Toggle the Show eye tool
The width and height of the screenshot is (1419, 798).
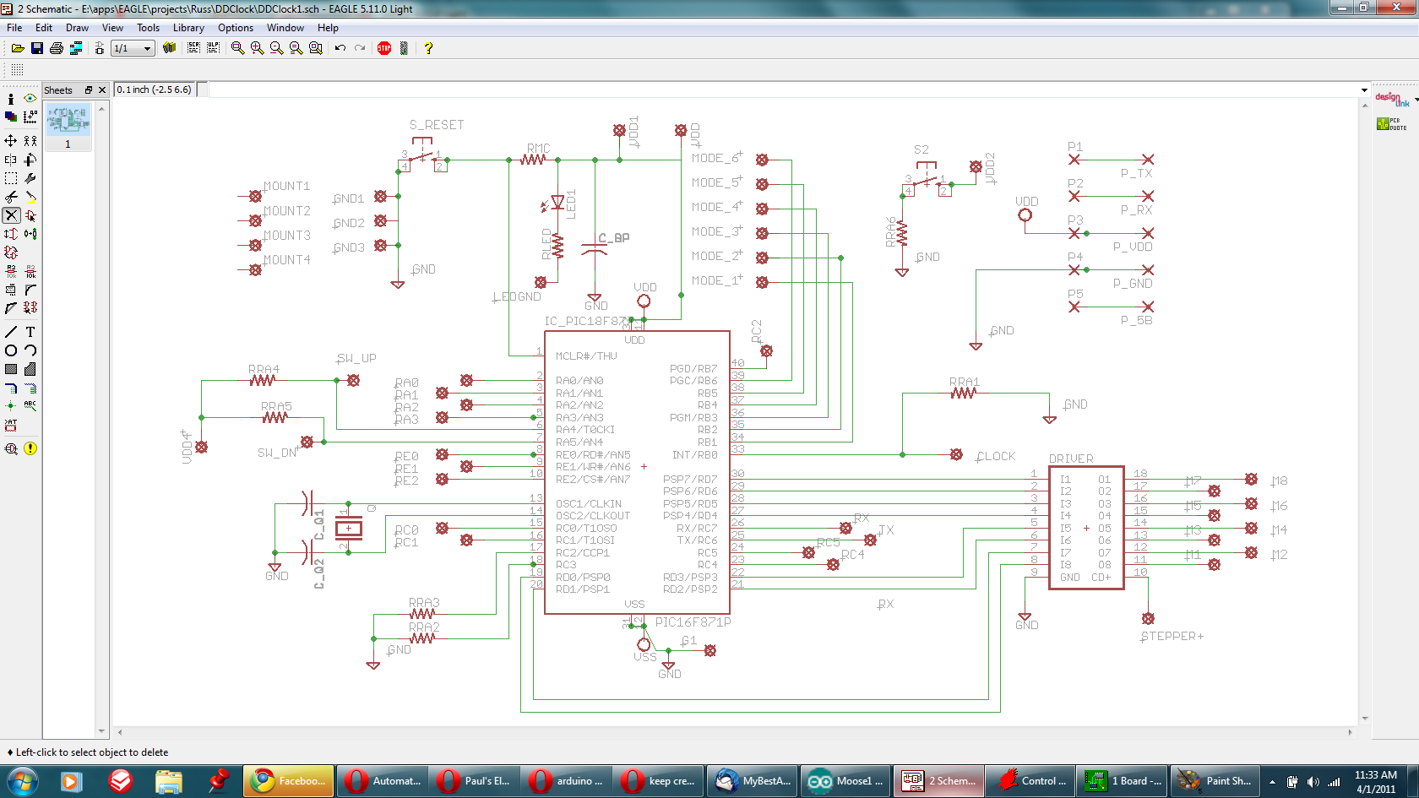pos(30,99)
